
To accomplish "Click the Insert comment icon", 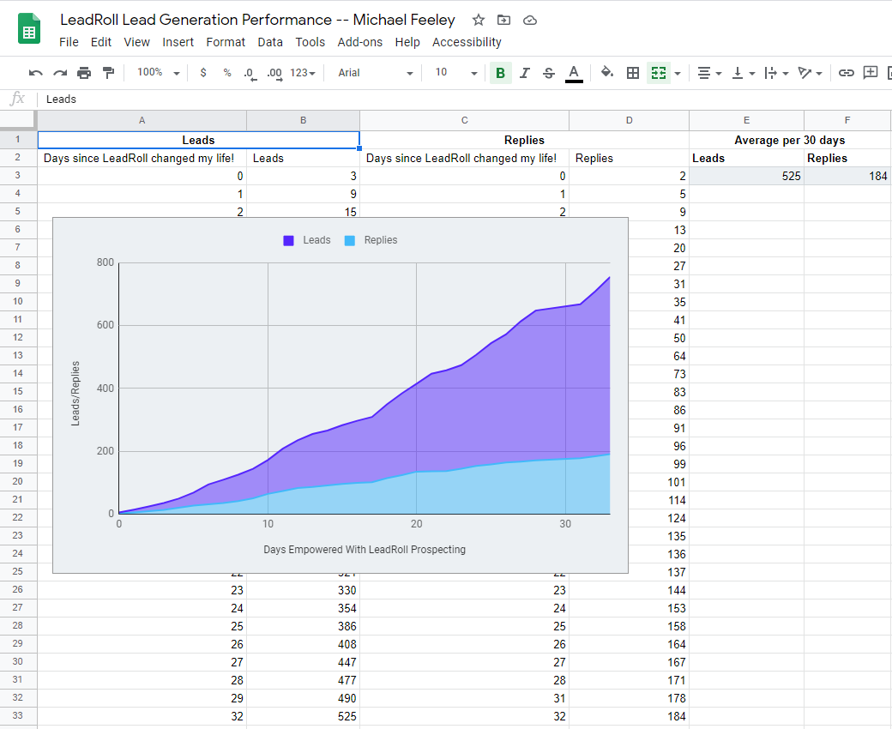I will [871, 73].
